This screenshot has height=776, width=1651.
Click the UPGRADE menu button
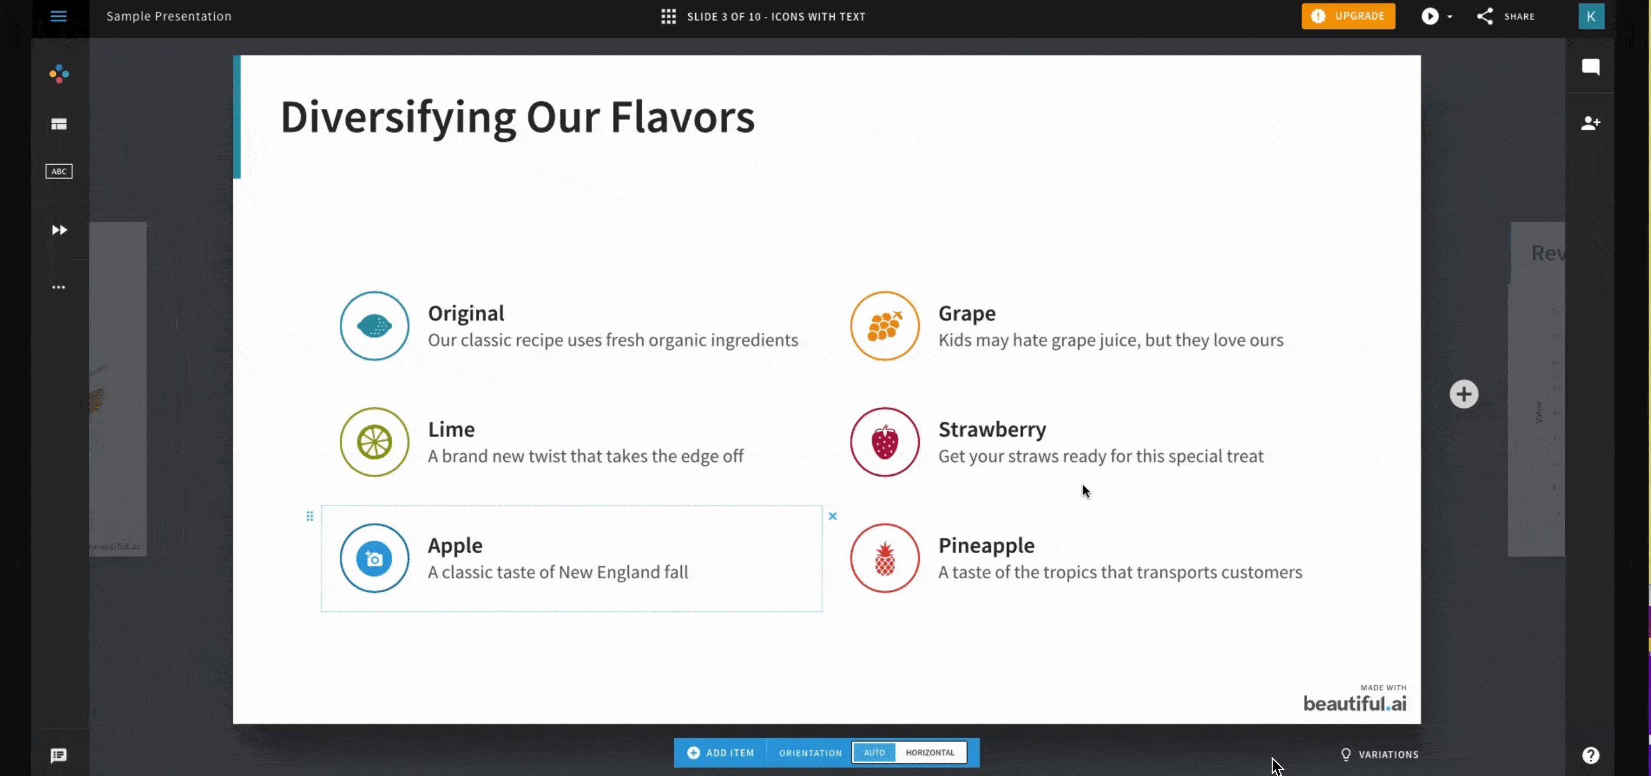pyautogui.click(x=1349, y=16)
